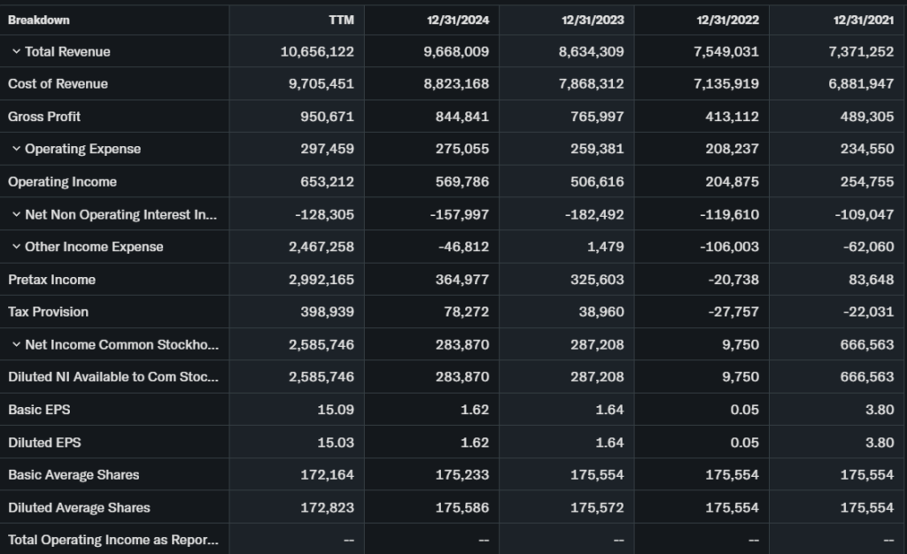Select the TTM column header

340,19
